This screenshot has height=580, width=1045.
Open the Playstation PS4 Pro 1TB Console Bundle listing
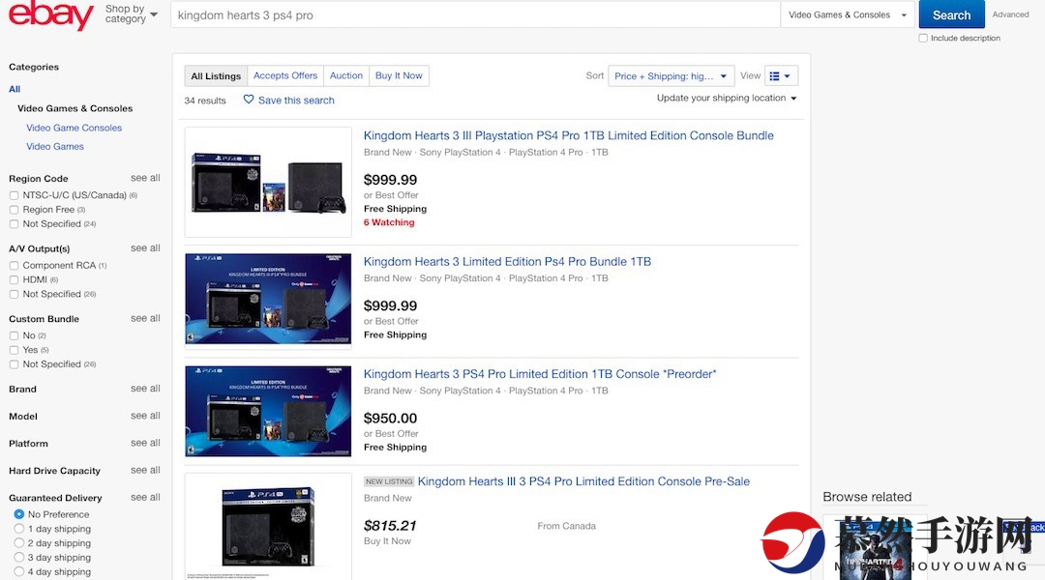point(569,135)
